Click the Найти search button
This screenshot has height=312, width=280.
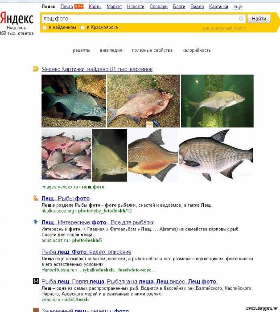259,19
